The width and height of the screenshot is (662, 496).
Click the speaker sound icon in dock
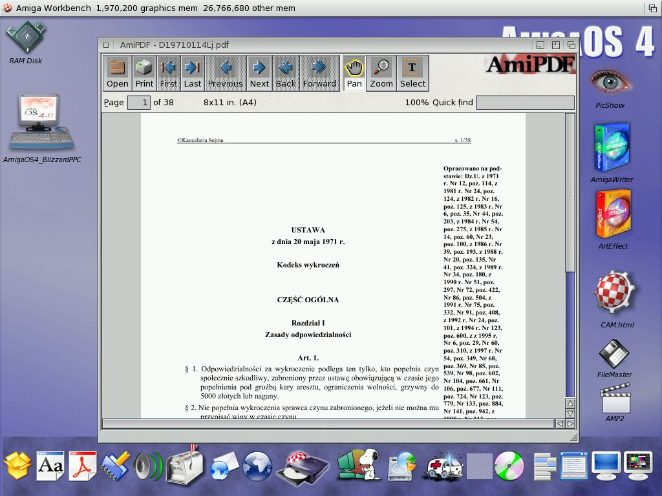pyautogui.click(x=147, y=466)
